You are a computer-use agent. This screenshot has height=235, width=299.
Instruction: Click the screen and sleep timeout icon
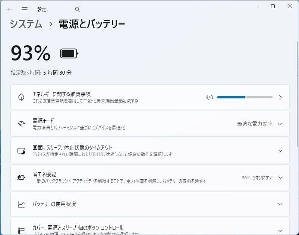pos(22,151)
